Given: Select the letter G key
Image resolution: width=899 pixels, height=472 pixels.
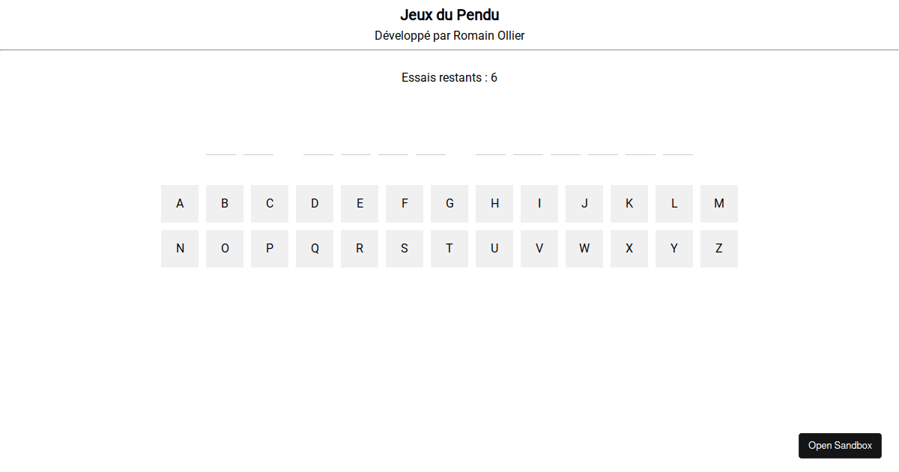Looking at the screenshot, I should pyautogui.click(x=449, y=203).
